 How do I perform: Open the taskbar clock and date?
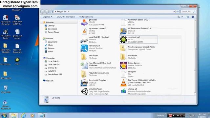202,115
